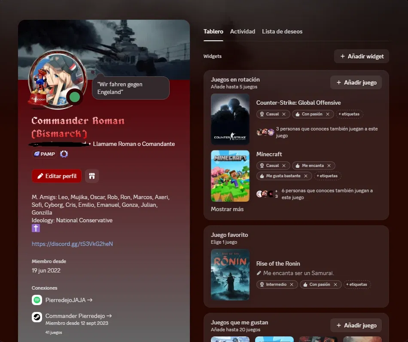Screen dimensions: 408x342
Task: Click the Counter-Strike: Global Offensive title
Action: [x=298, y=103]
